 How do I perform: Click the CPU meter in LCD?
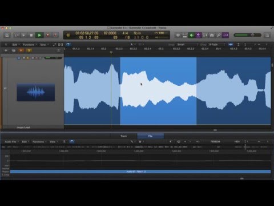click(160, 33)
